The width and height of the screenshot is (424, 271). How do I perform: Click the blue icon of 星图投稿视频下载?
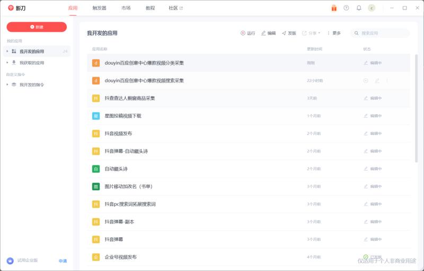point(96,116)
